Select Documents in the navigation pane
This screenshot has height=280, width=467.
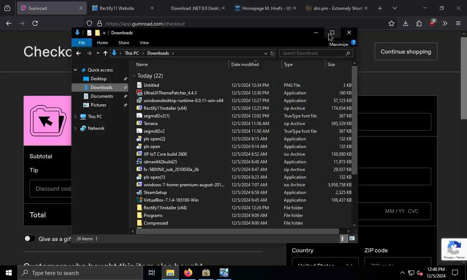[102, 96]
